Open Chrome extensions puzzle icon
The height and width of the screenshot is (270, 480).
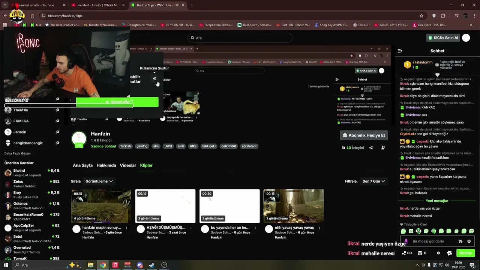pyautogui.click(x=443, y=16)
